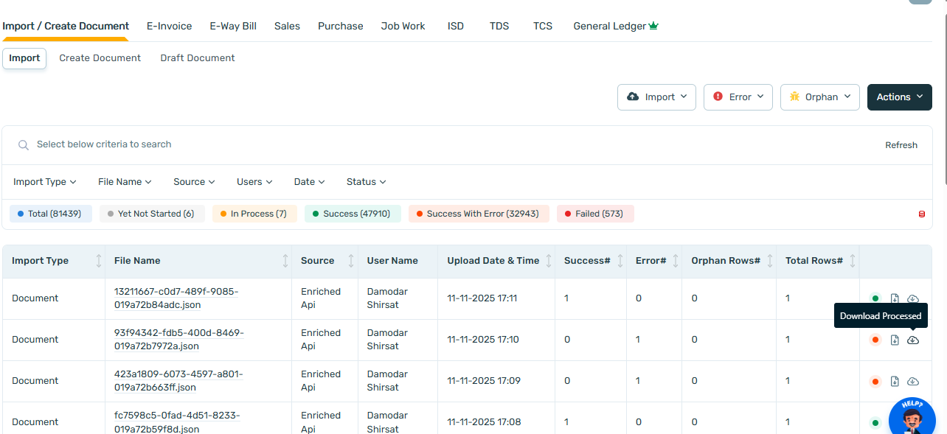This screenshot has height=434, width=947.
Task: Click file download icon in 93f94342 row
Action: 895,340
